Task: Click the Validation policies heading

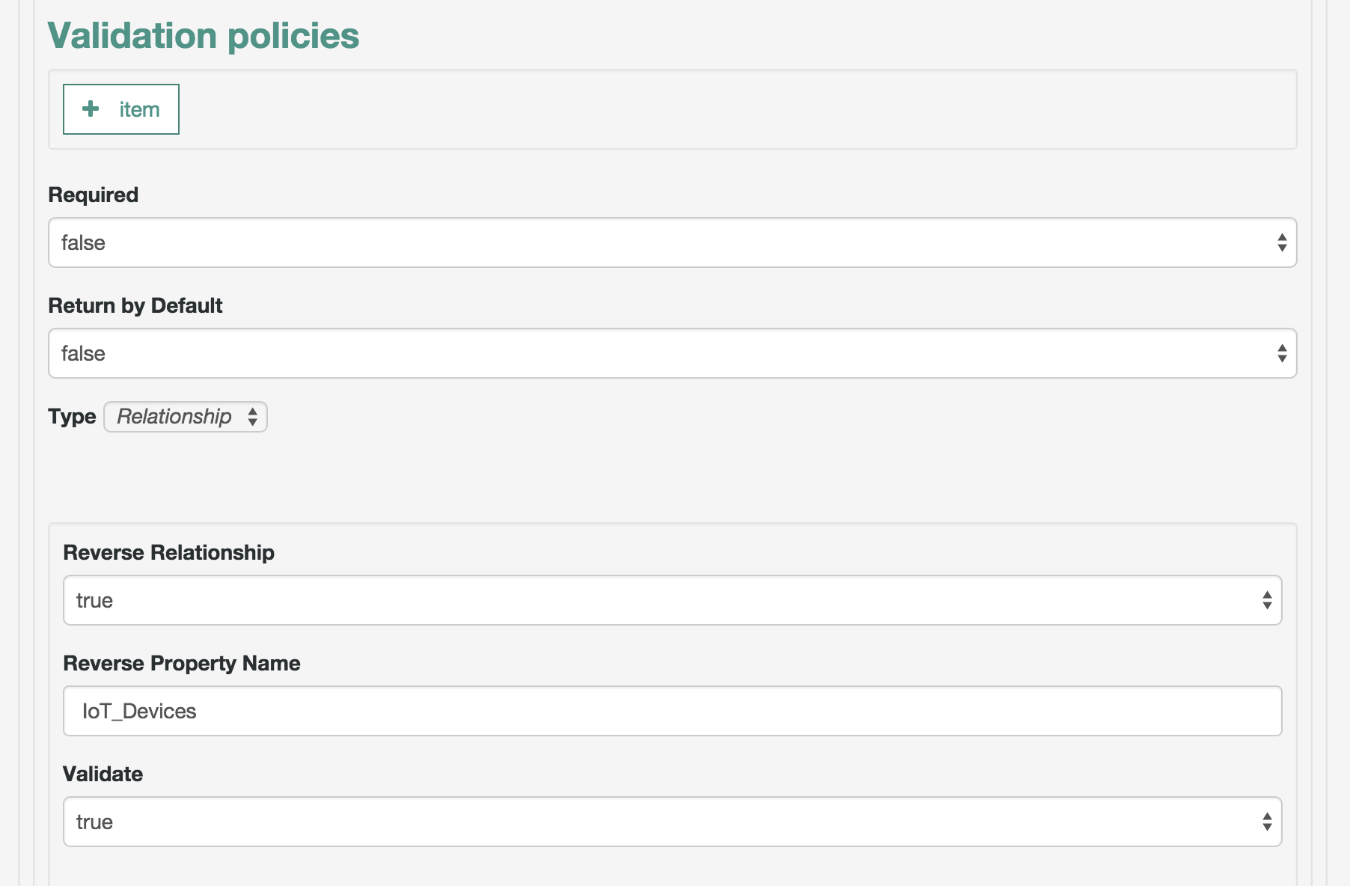Action: [x=204, y=36]
